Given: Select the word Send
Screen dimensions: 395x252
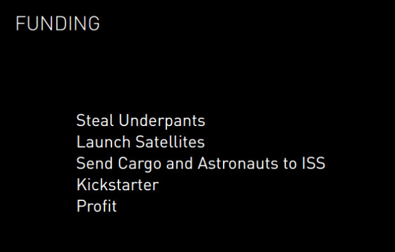Looking at the screenshot, I should click(94, 163).
